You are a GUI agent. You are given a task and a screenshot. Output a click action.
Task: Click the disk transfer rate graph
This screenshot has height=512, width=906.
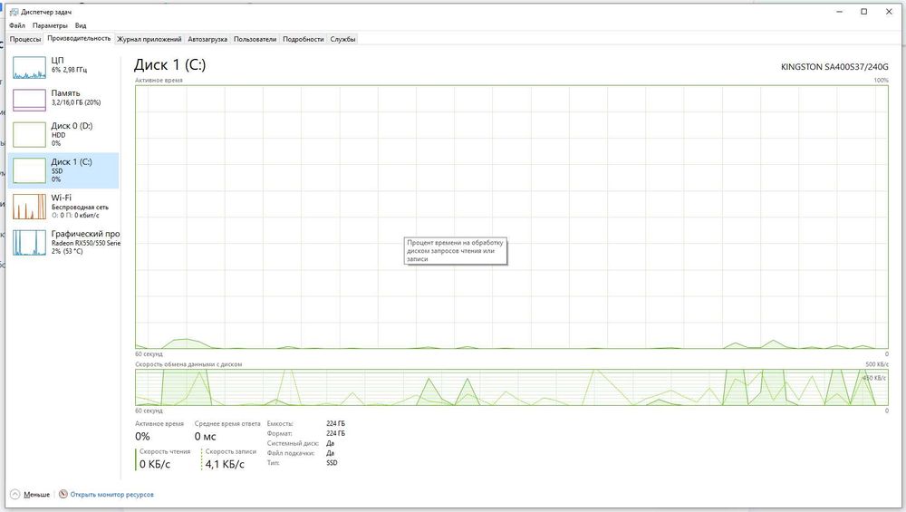[512, 387]
